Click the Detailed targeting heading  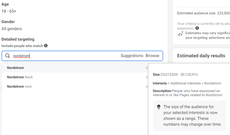[18, 39]
